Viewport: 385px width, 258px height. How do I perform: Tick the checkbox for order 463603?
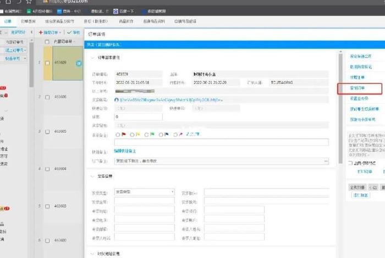tap(47, 206)
